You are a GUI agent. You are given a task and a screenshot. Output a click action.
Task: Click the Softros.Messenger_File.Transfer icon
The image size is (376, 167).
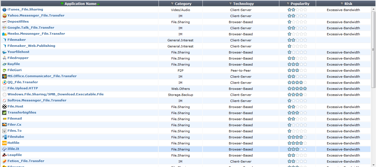[x=4, y=101]
